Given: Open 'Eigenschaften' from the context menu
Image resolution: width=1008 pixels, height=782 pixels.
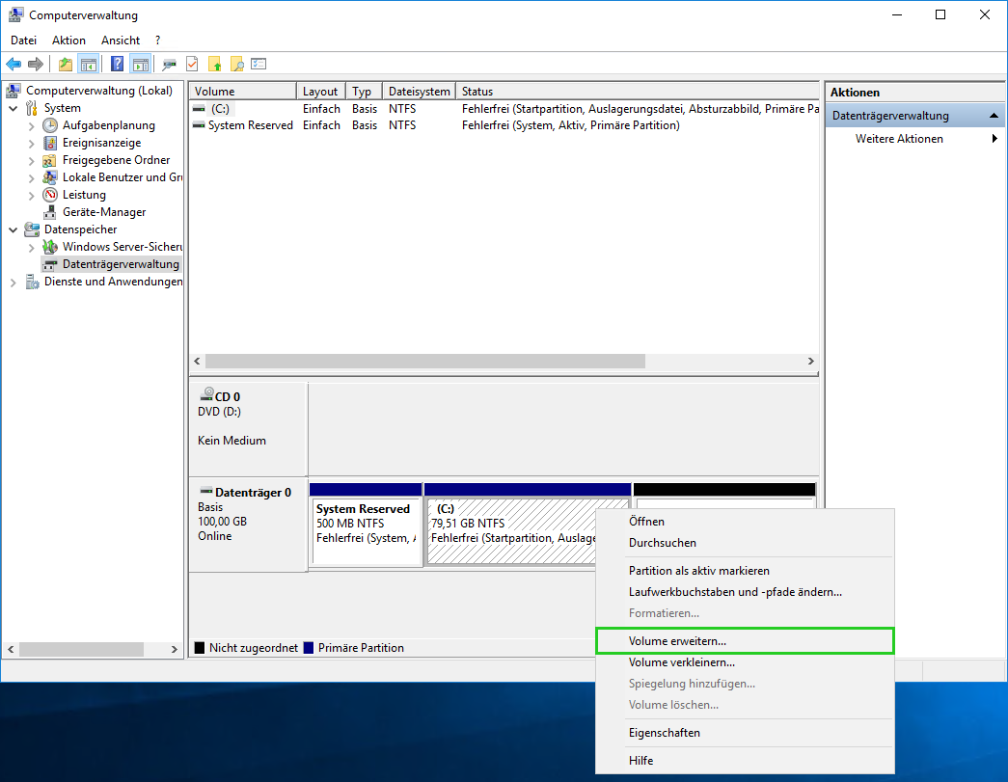Looking at the screenshot, I should 664,733.
